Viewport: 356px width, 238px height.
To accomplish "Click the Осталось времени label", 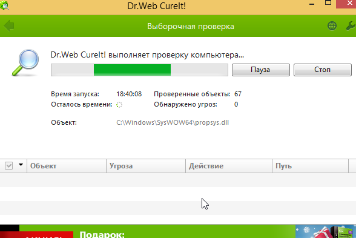I will click(x=82, y=104).
